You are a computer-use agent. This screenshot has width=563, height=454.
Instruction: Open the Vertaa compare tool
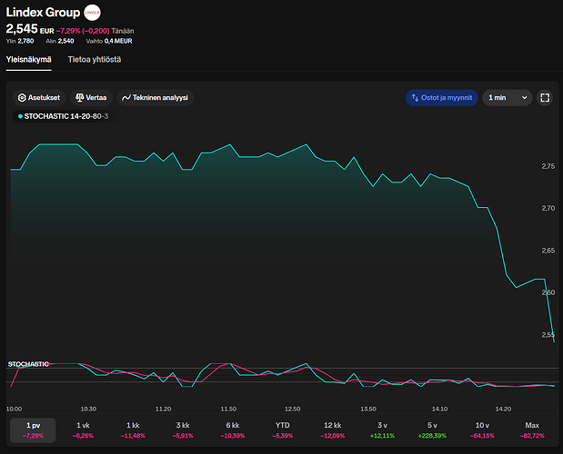coord(91,97)
